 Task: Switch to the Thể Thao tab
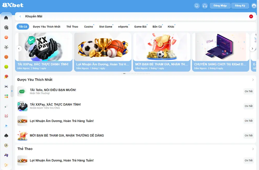tap(72, 27)
